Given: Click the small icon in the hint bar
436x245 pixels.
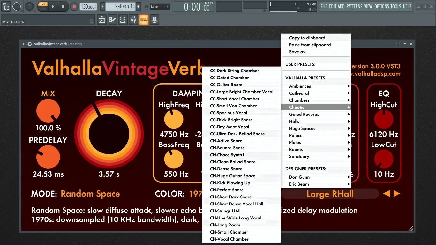Looking at the screenshot, I should point(92,21).
